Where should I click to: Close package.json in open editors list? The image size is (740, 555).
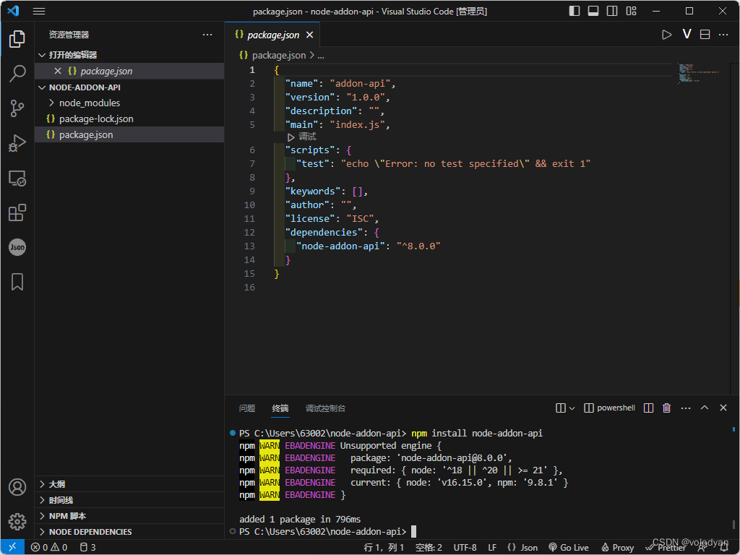click(x=58, y=71)
